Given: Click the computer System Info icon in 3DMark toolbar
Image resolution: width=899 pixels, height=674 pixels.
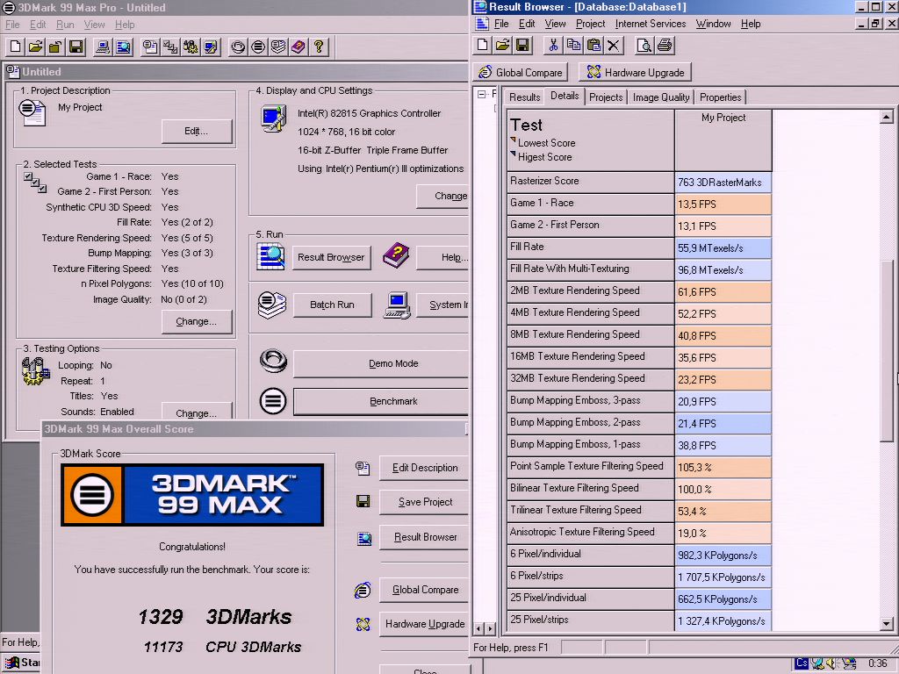Looking at the screenshot, I should point(104,47).
